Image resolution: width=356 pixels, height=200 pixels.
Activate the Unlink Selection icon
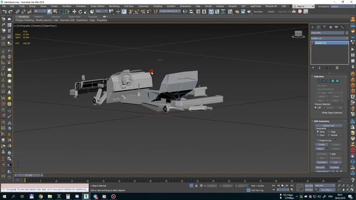(x=23, y=11)
